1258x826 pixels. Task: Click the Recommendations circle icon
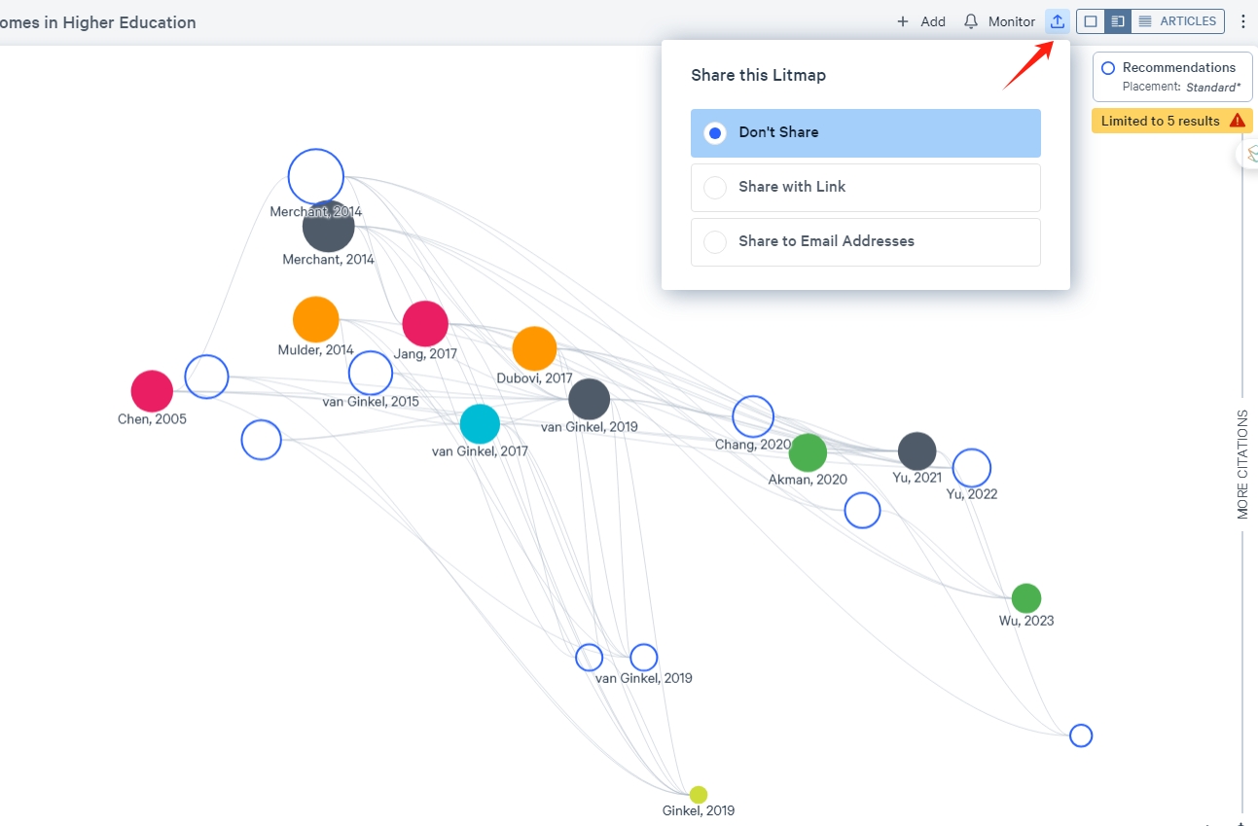(1107, 68)
